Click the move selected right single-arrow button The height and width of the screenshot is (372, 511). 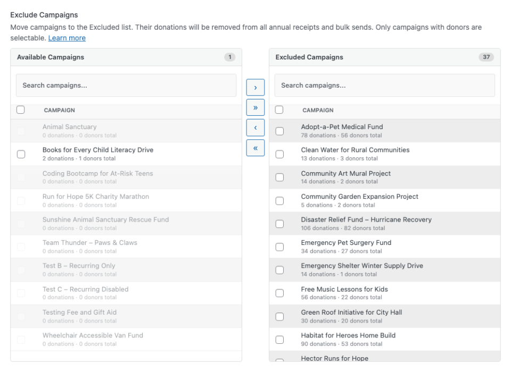tap(255, 87)
